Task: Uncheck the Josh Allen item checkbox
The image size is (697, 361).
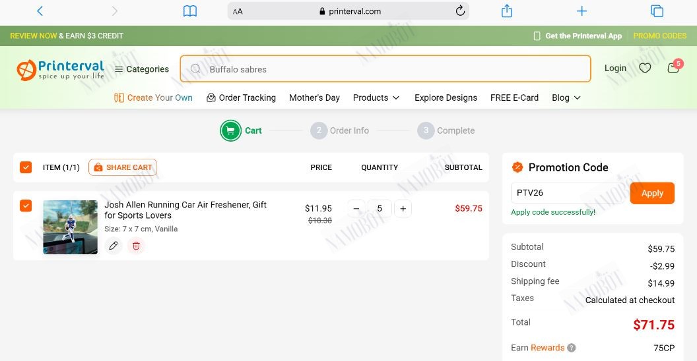Action: point(26,206)
